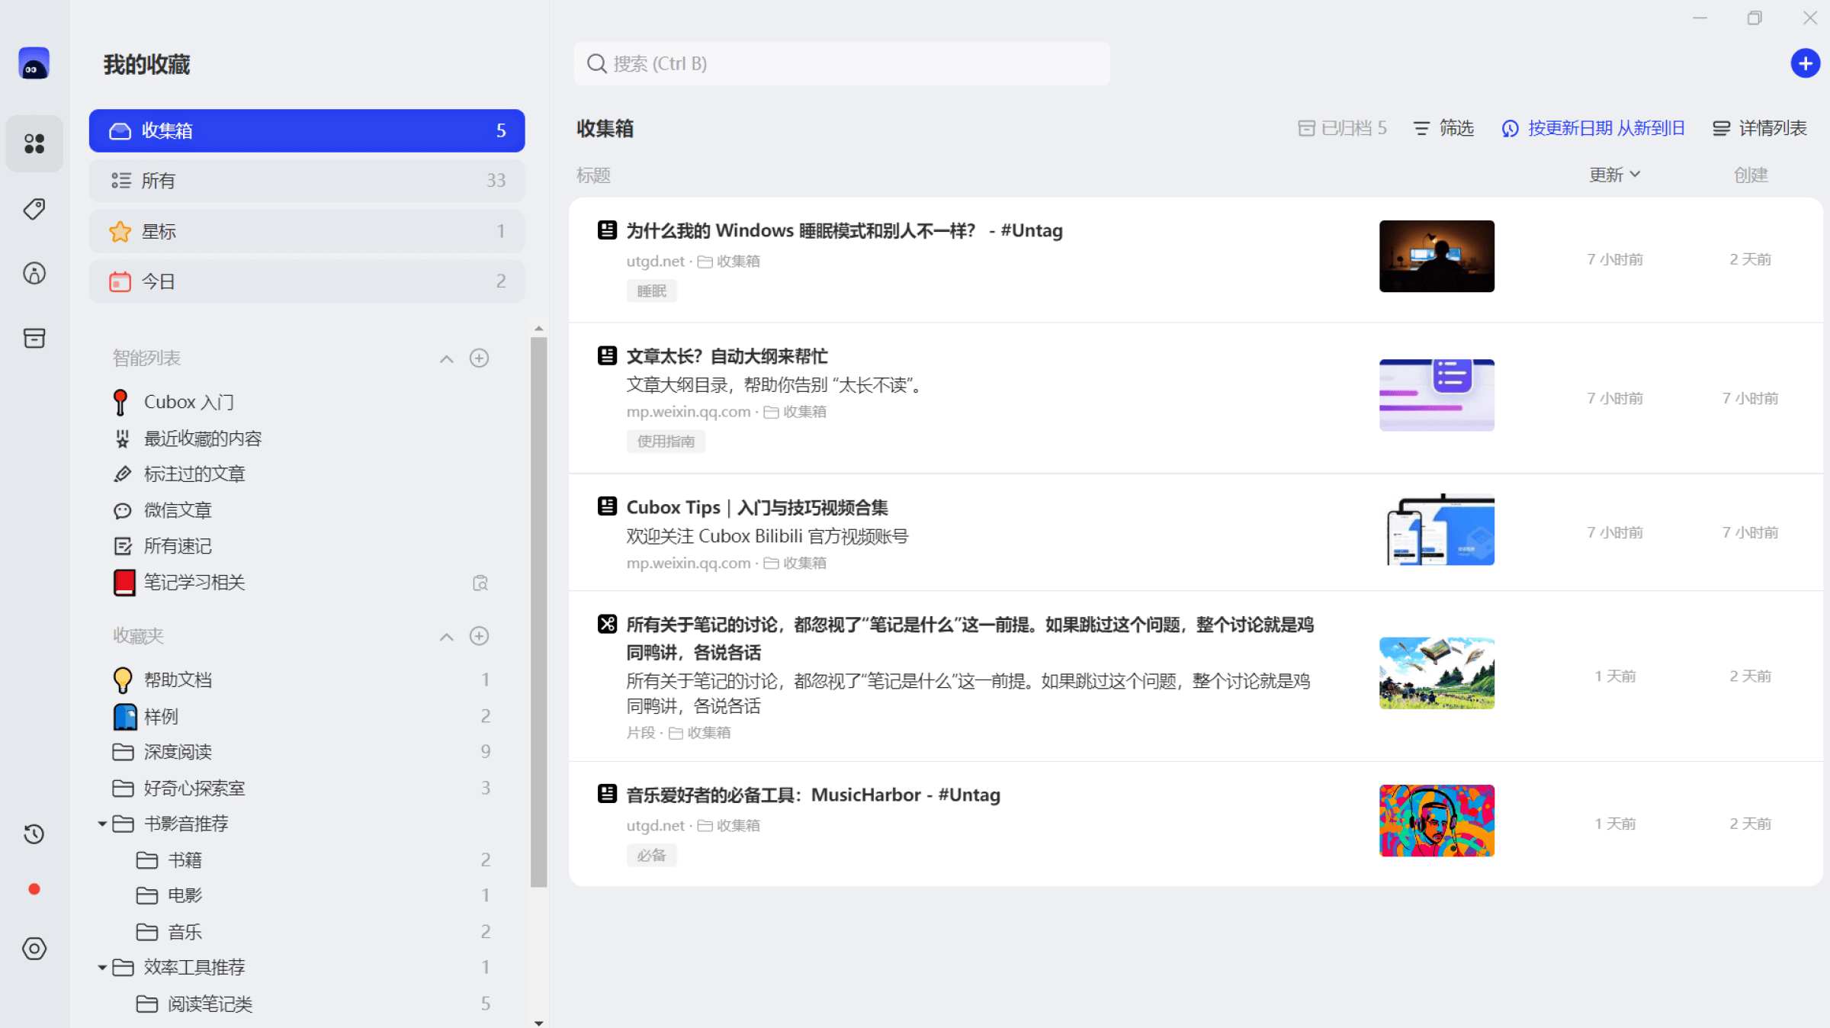Click the red book icon of 笔记学习相关

click(x=124, y=583)
